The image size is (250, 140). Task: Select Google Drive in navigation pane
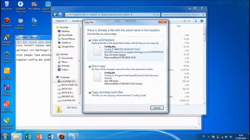[x=68, y=47]
